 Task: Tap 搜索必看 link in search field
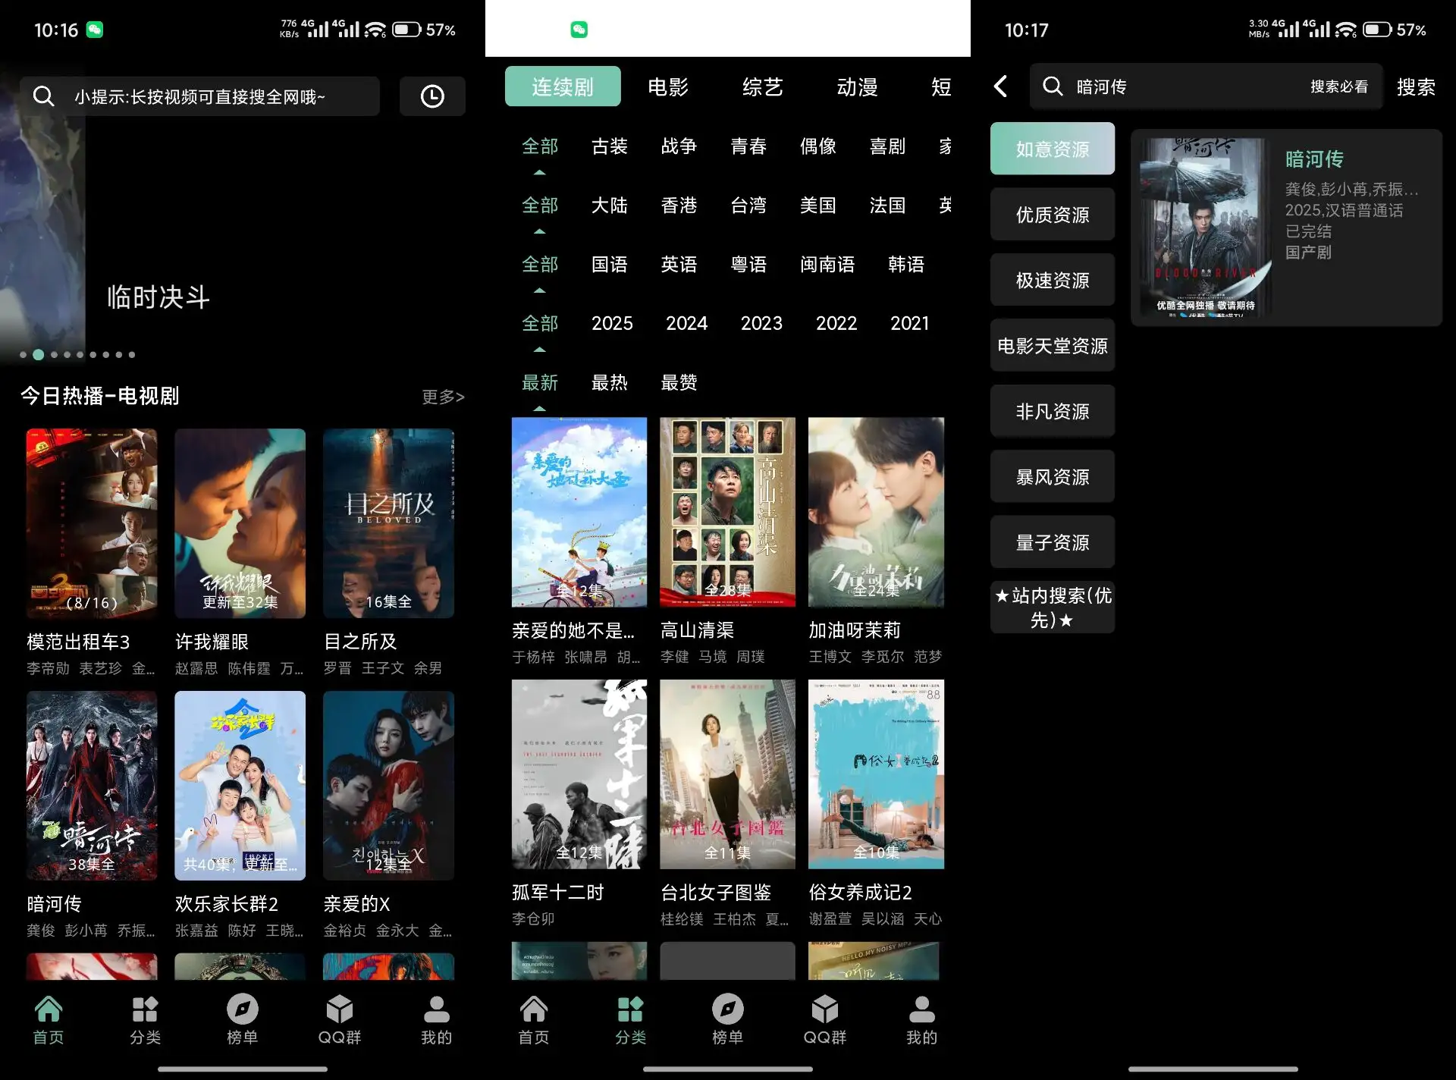coord(1338,87)
